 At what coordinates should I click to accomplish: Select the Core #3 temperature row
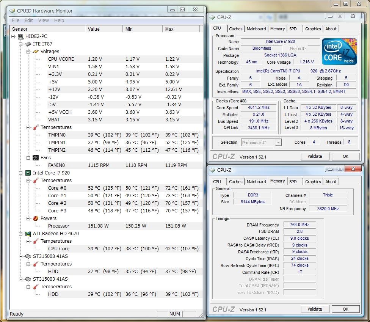pos(125,211)
